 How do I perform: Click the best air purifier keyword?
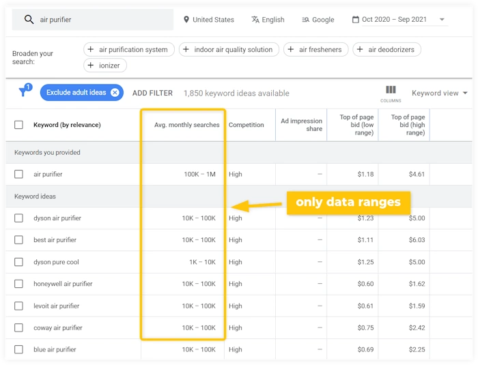(x=55, y=239)
